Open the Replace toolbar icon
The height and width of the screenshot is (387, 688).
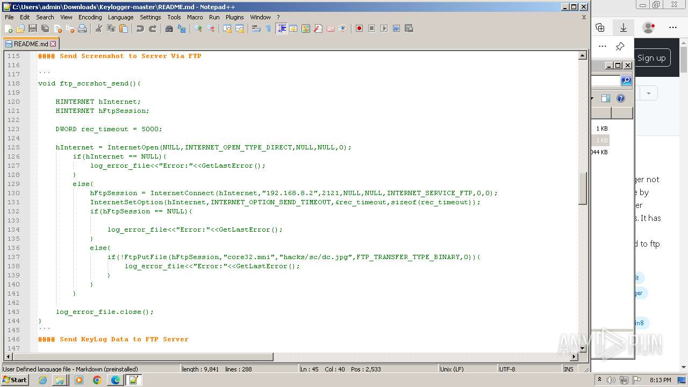pyautogui.click(x=182, y=28)
